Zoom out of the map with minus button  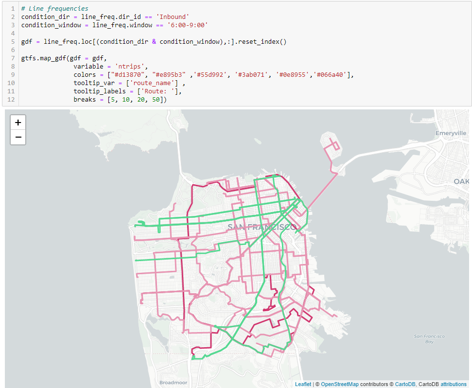pos(18,137)
